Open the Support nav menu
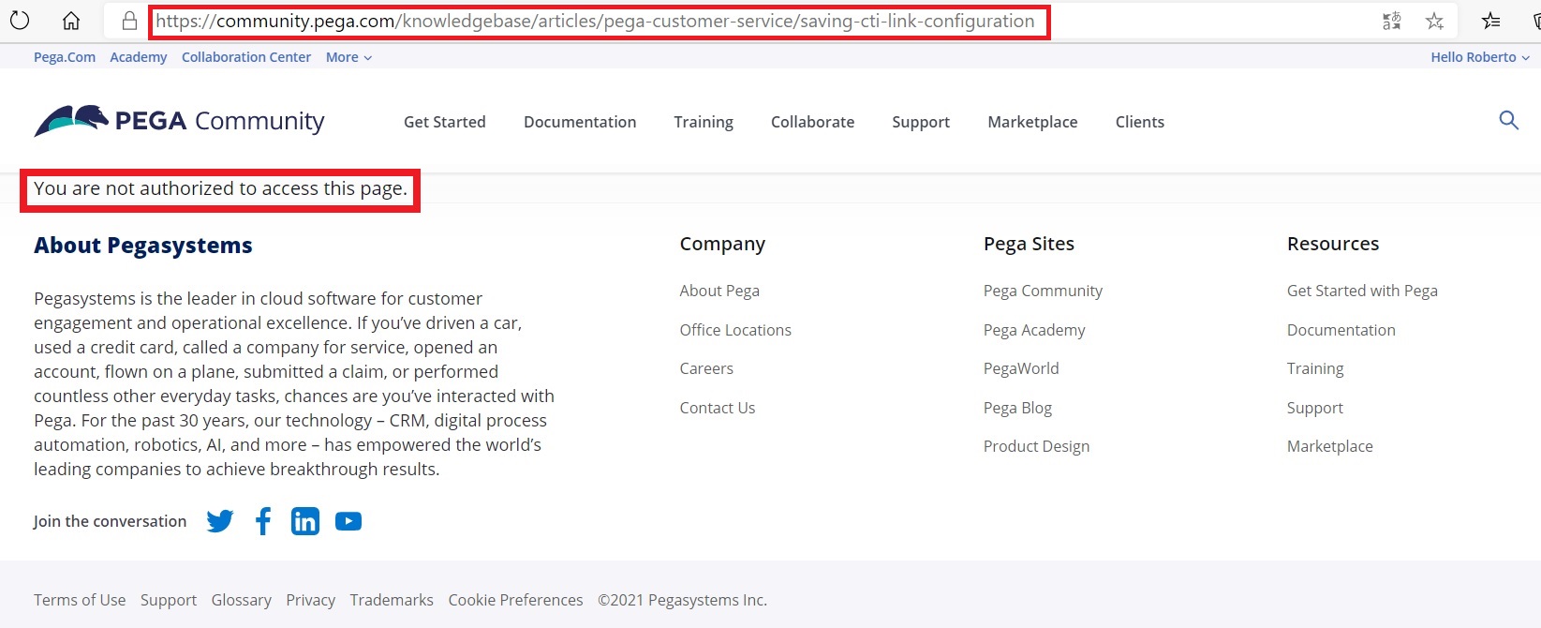The width and height of the screenshot is (1541, 628). coord(921,122)
